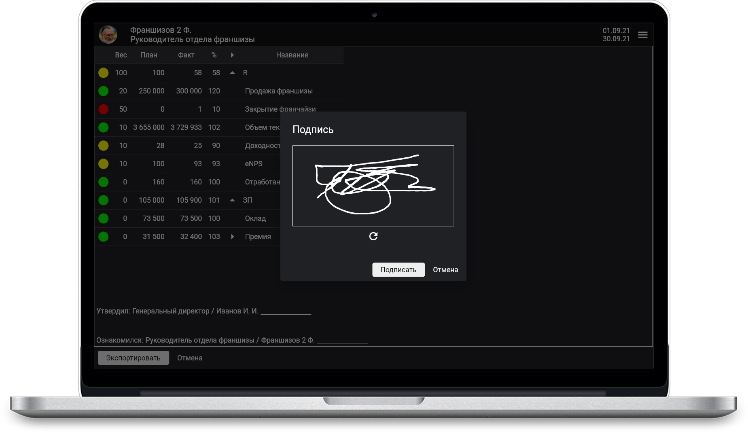Click the 32 400 fact value

pos(191,237)
